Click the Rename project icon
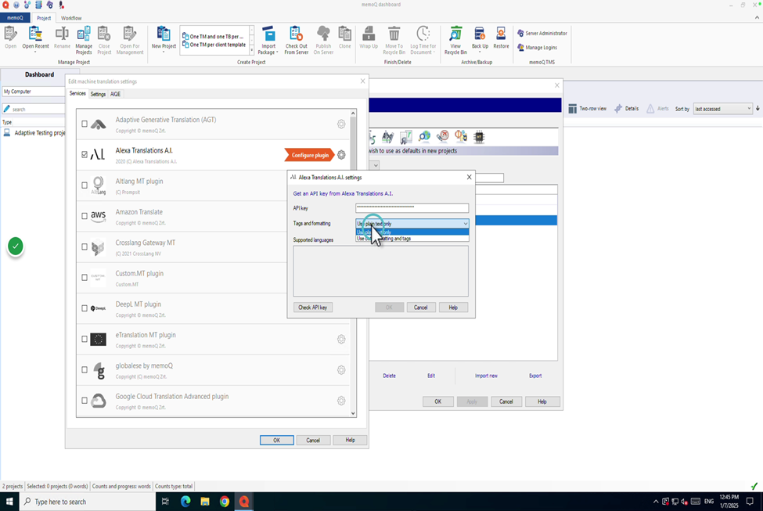 pyautogui.click(x=62, y=38)
